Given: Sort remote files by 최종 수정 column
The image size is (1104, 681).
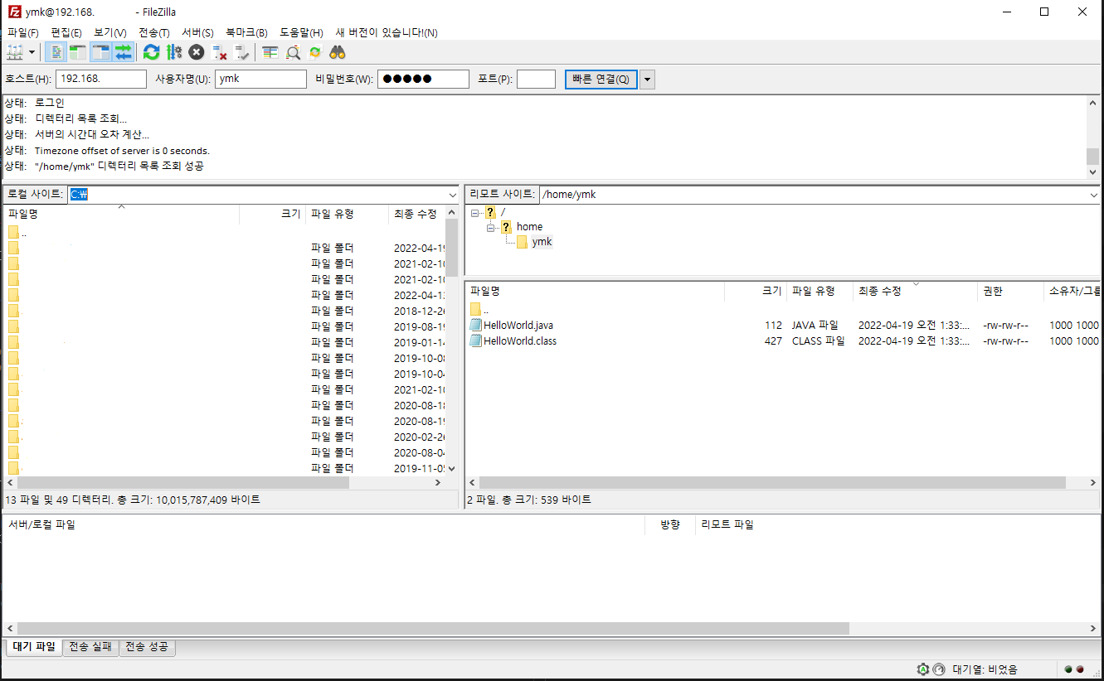Looking at the screenshot, I should tap(916, 292).
